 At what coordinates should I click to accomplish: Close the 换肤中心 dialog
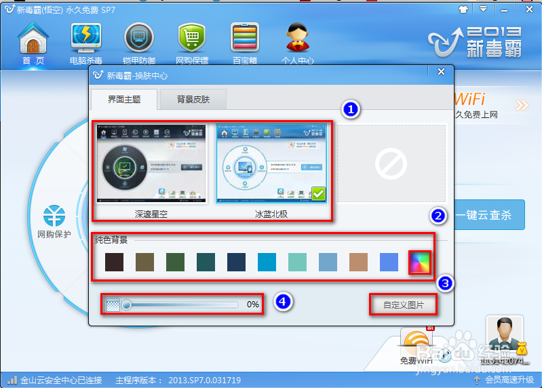coord(441,71)
